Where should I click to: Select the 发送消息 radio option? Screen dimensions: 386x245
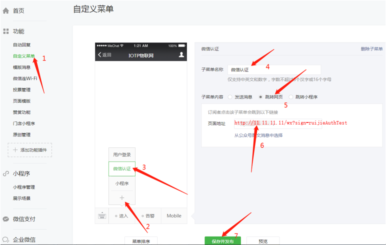[230, 97]
